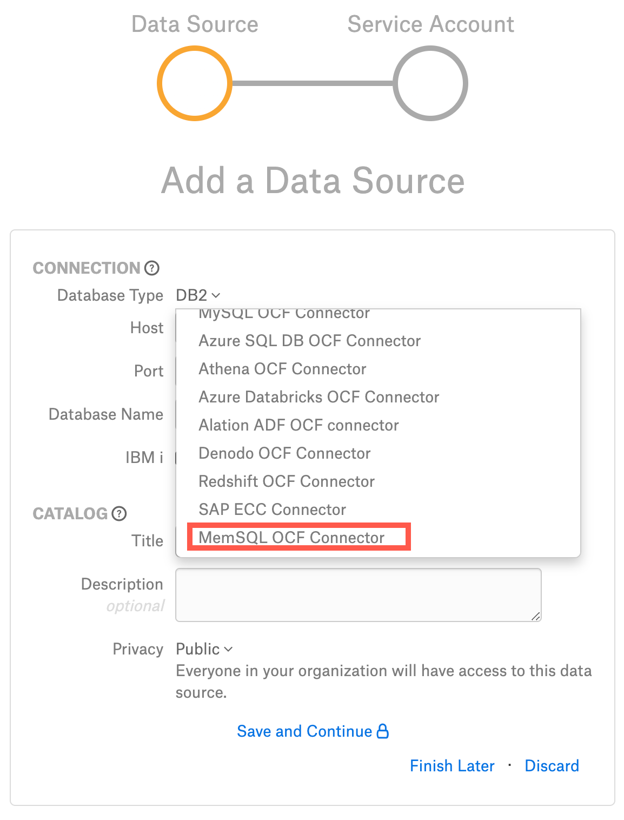Click the Catalog help question-mark icon
This screenshot has width=624, height=820.
[x=119, y=513]
